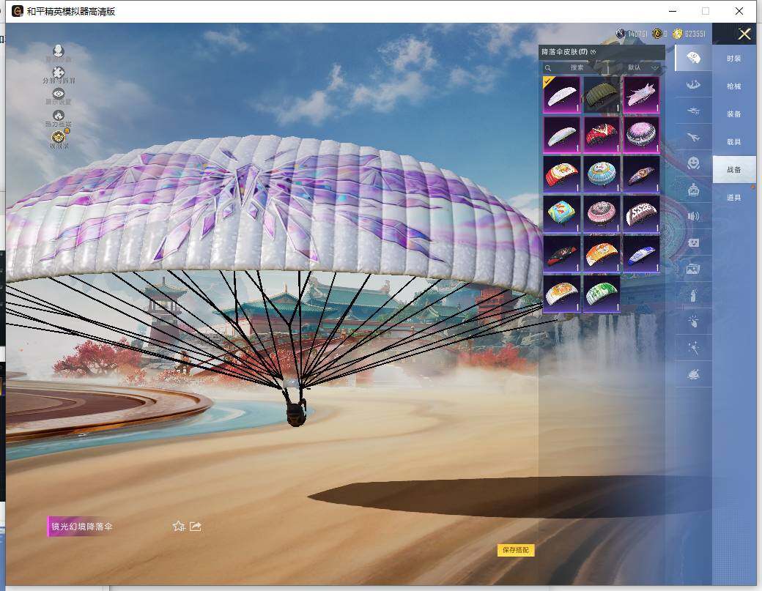
Task: Close the inventory with X button
Action: 744,34
